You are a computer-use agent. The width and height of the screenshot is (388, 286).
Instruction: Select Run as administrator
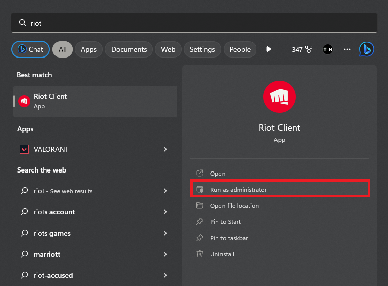[239, 190]
